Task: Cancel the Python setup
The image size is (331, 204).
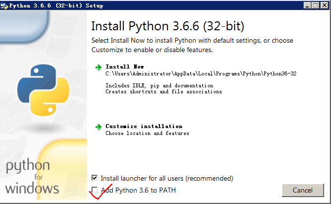Action: (x=303, y=190)
